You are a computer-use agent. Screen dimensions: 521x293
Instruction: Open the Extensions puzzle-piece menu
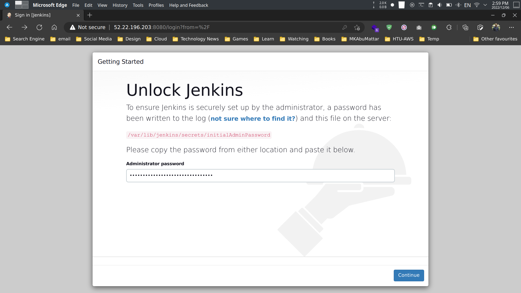point(449,27)
